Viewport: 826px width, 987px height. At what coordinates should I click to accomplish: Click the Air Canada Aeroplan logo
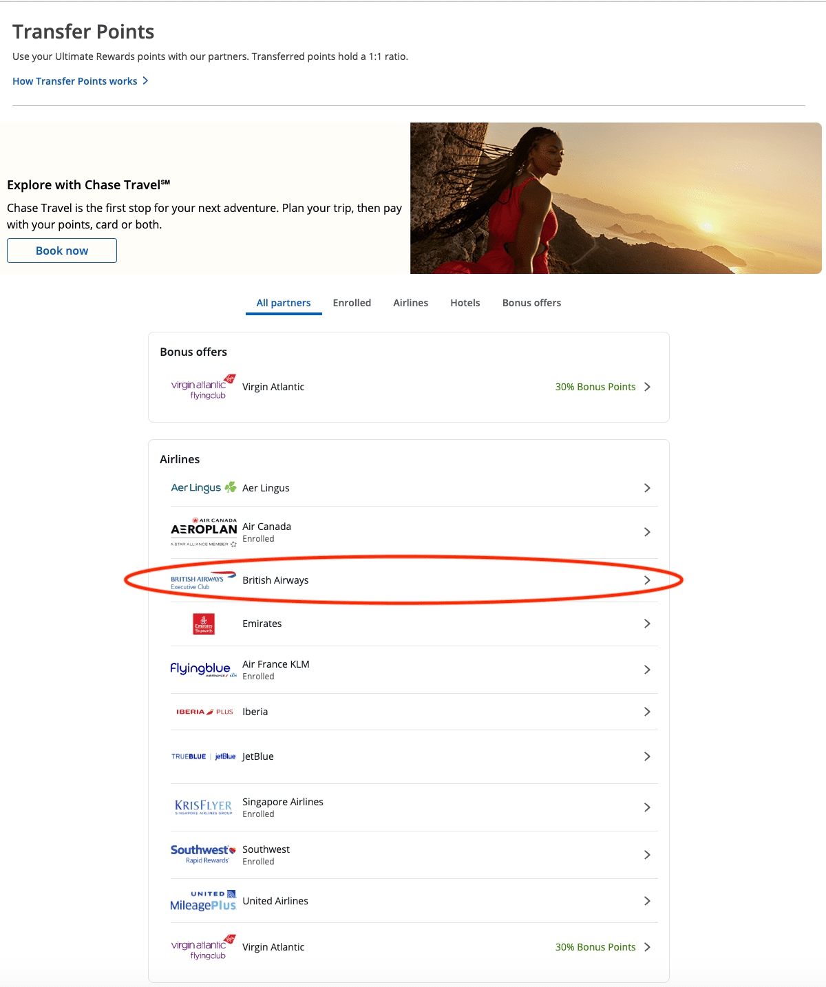click(204, 532)
